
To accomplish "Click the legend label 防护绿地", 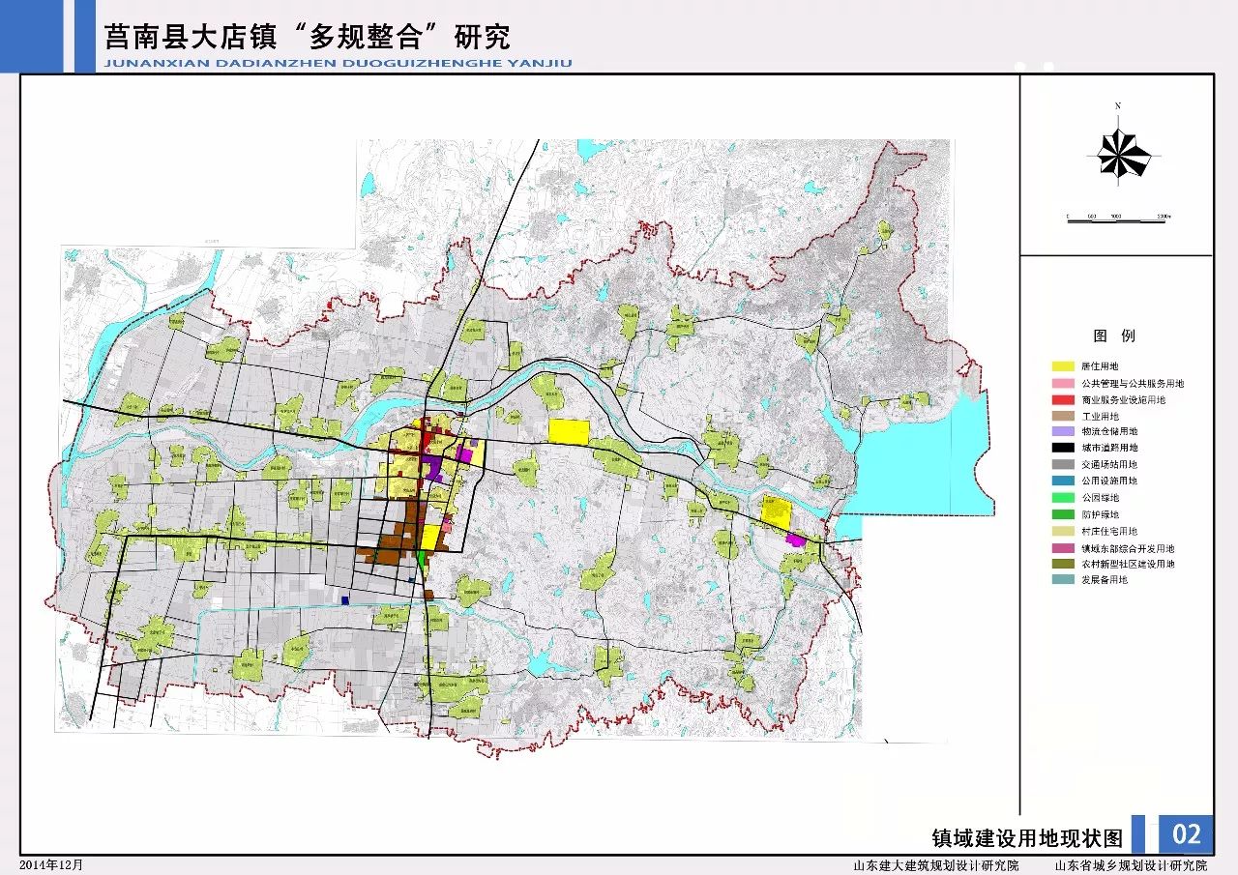I will (x=1100, y=514).
